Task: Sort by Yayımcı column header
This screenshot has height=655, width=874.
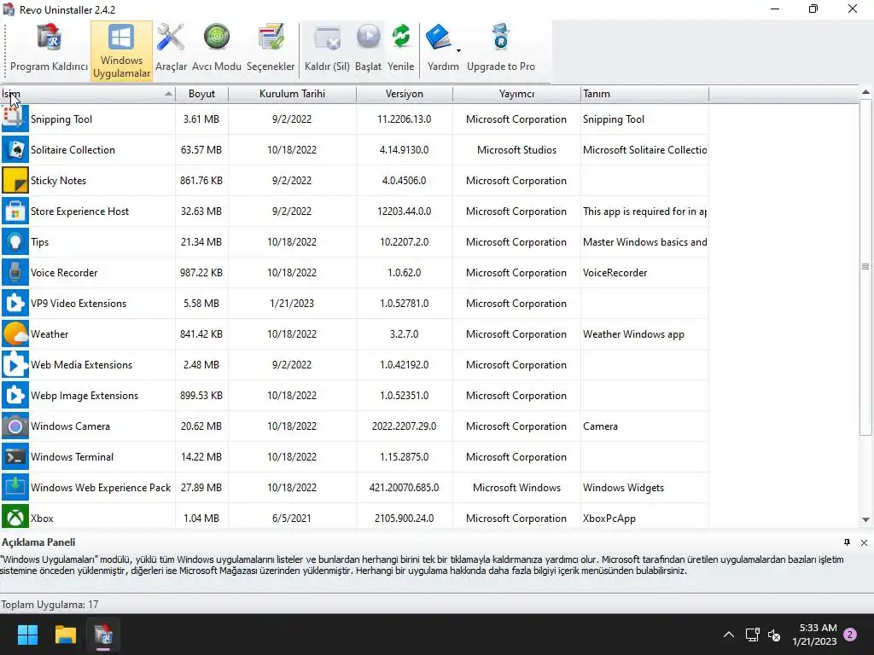Action: point(516,94)
